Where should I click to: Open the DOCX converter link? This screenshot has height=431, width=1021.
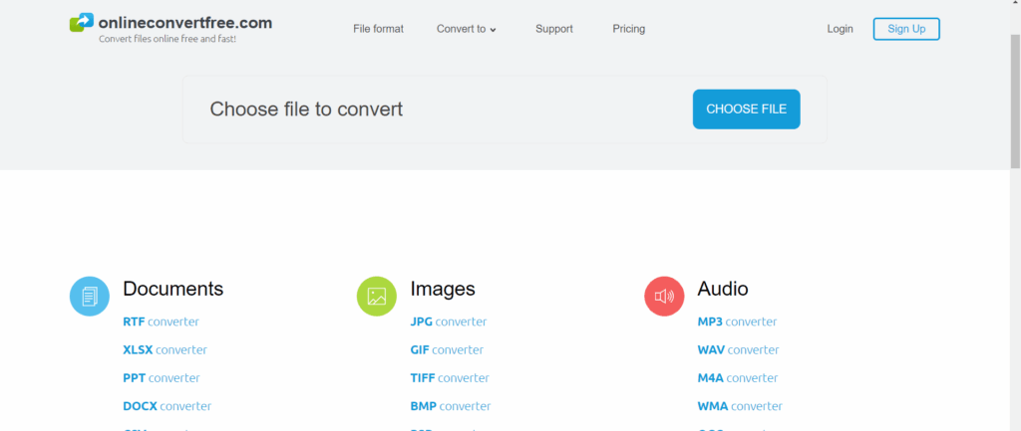point(167,406)
